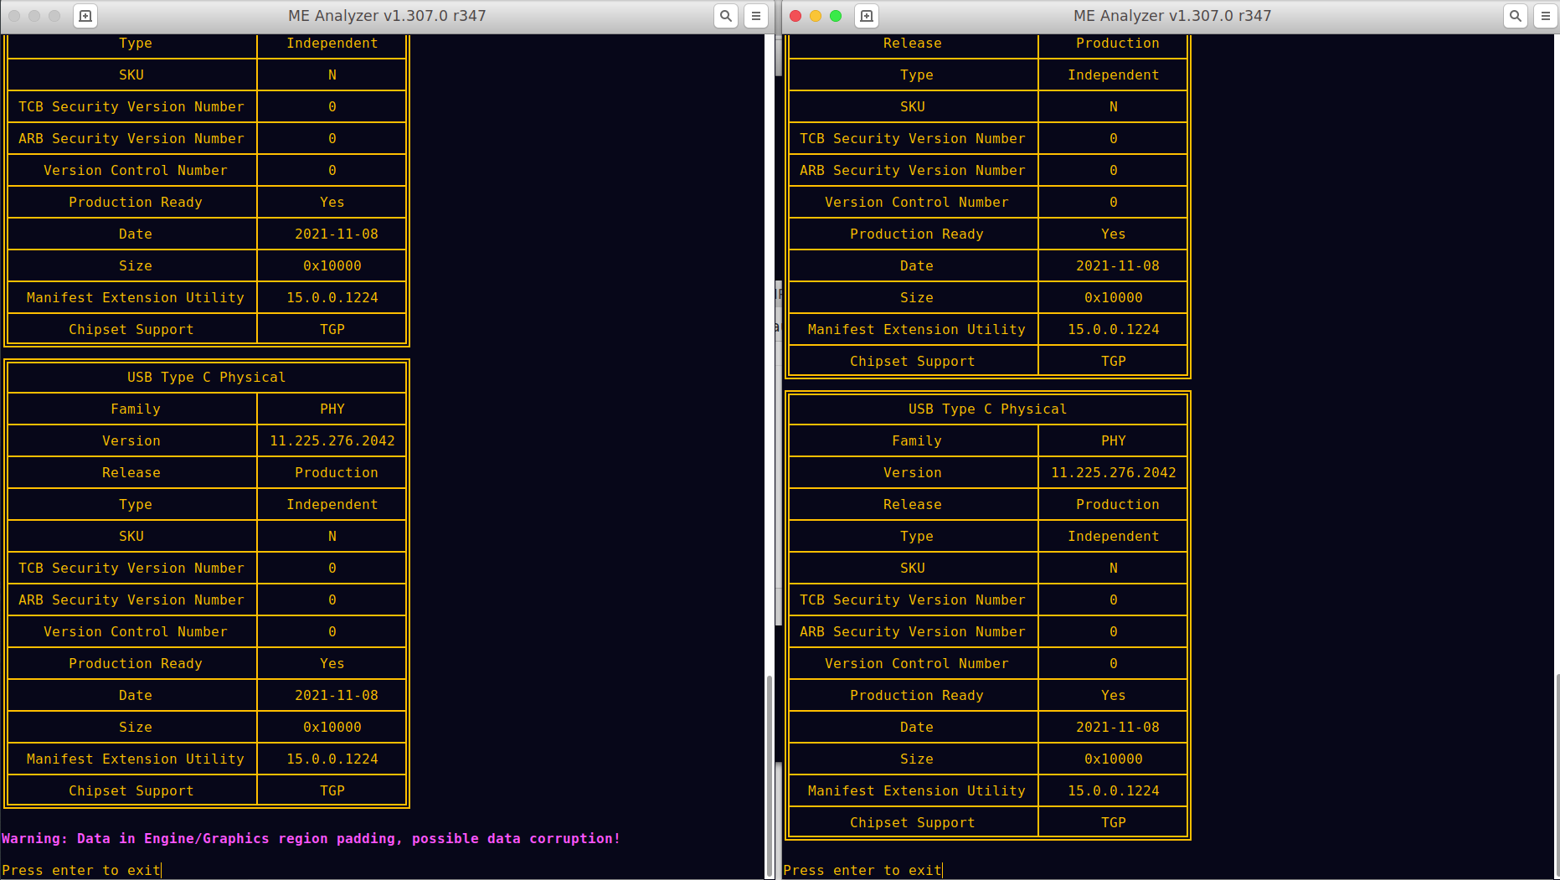Close the right ME Analyzer window
Screen dimensions: 1560x880
pyautogui.click(x=795, y=16)
